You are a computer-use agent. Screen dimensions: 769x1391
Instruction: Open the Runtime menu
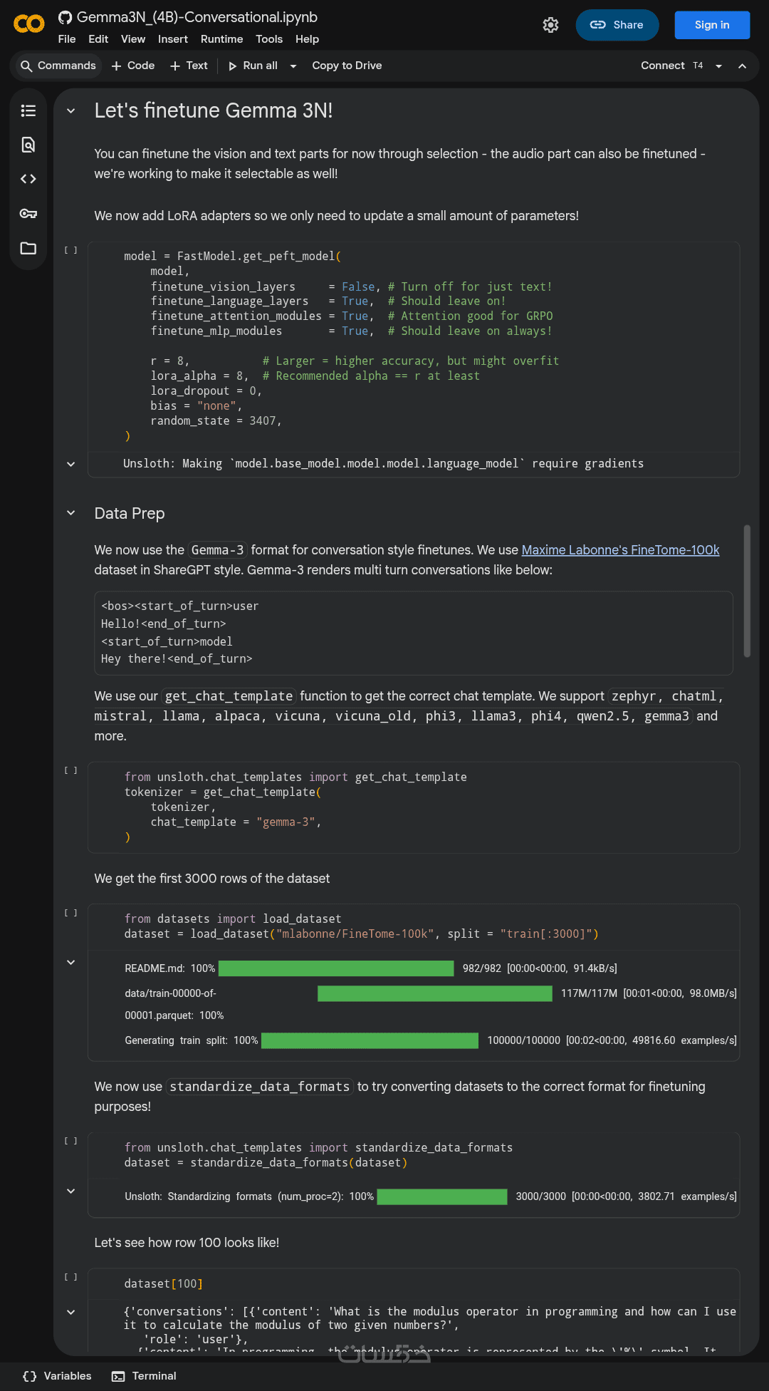(x=221, y=39)
